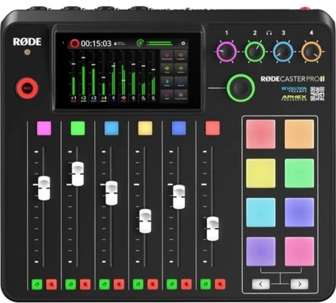336x303 pixels.
Task: Open the settings gear on the touchscreen
Action: (x=183, y=44)
